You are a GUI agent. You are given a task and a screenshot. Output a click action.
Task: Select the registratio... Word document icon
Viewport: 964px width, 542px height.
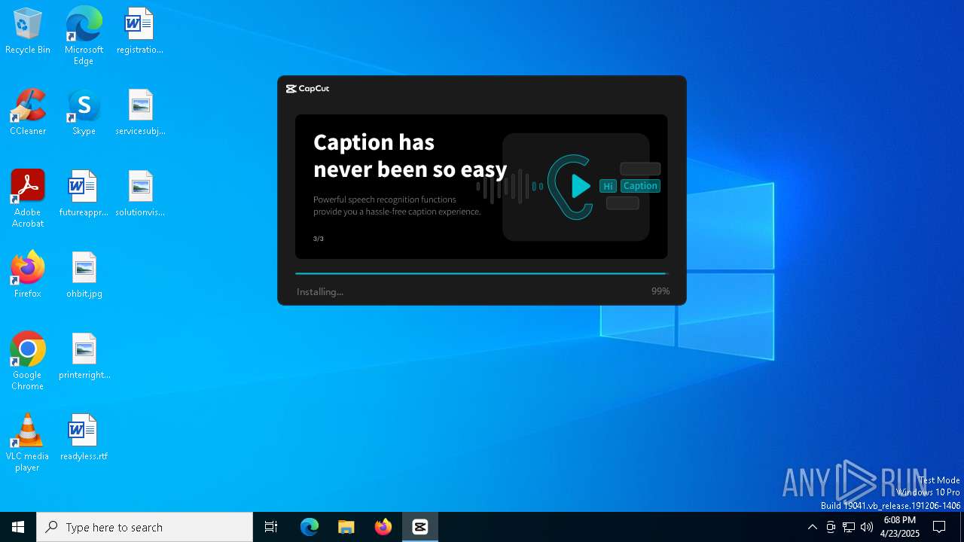click(140, 31)
